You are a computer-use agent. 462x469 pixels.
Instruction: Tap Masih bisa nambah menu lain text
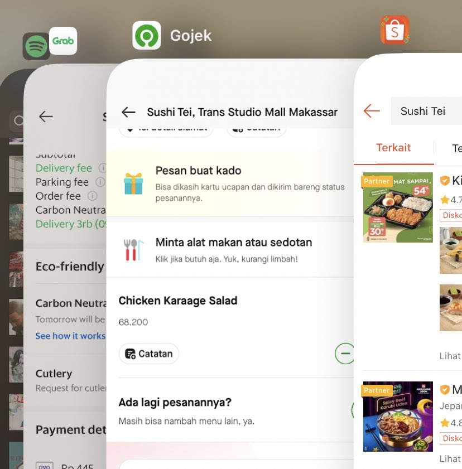pos(186,421)
